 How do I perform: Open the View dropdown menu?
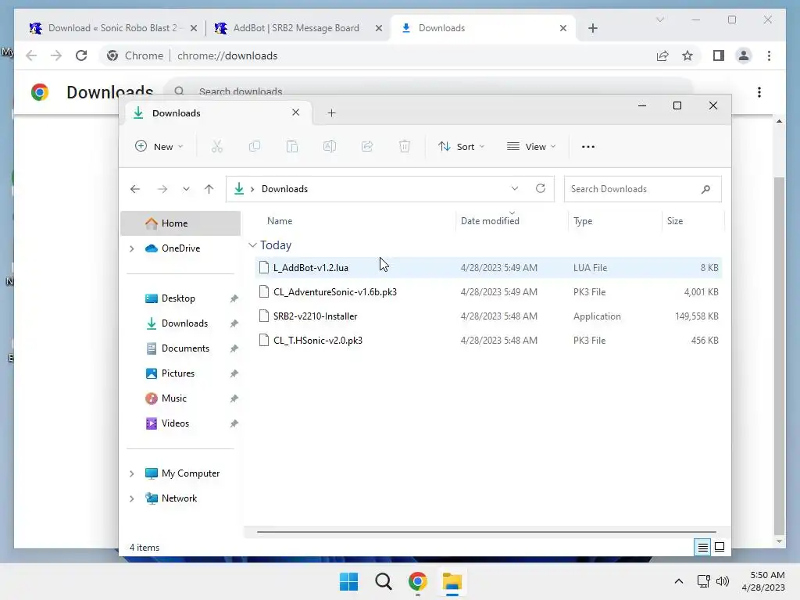coord(531,147)
